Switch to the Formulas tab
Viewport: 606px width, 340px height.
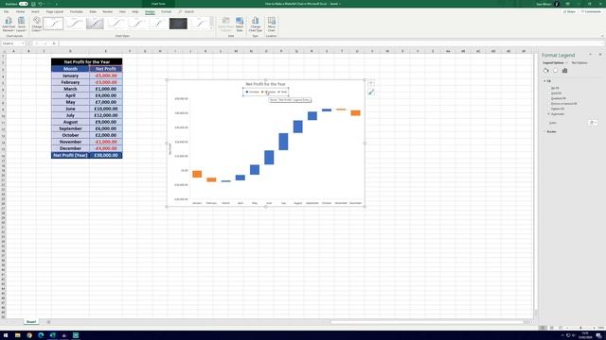click(x=77, y=12)
